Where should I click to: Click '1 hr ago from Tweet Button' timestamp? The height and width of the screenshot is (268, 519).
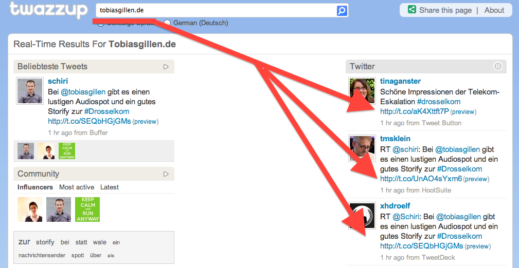click(421, 123)
